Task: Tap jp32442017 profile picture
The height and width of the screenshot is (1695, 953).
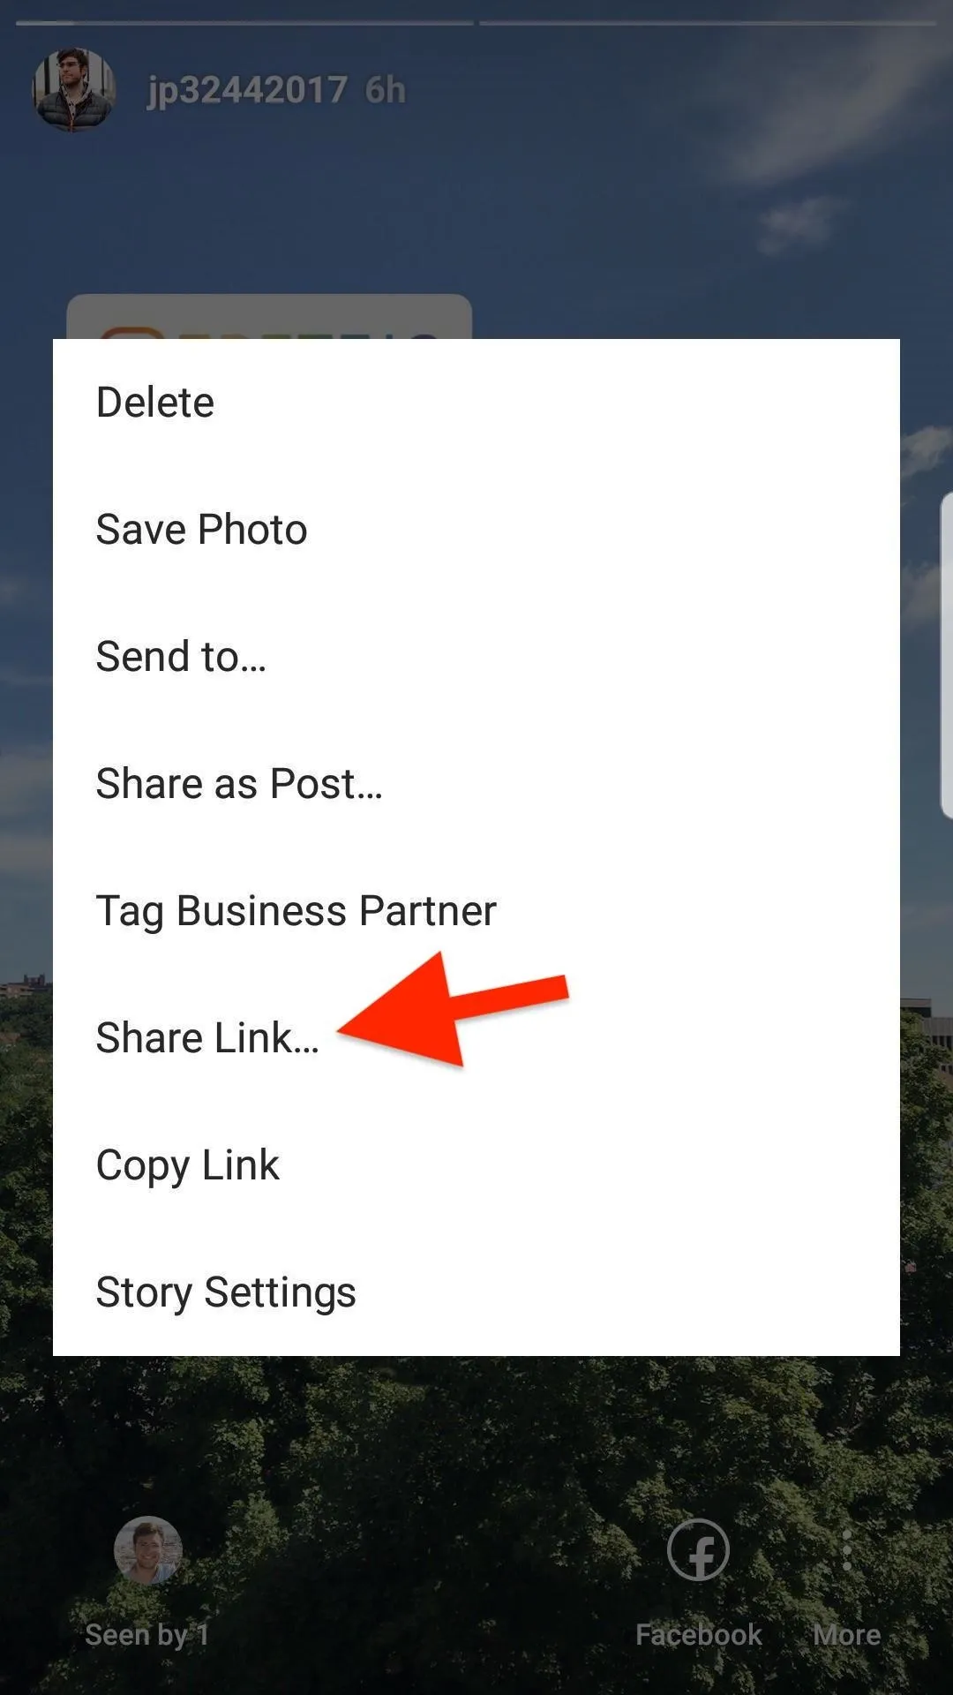Action: point(74,89)
